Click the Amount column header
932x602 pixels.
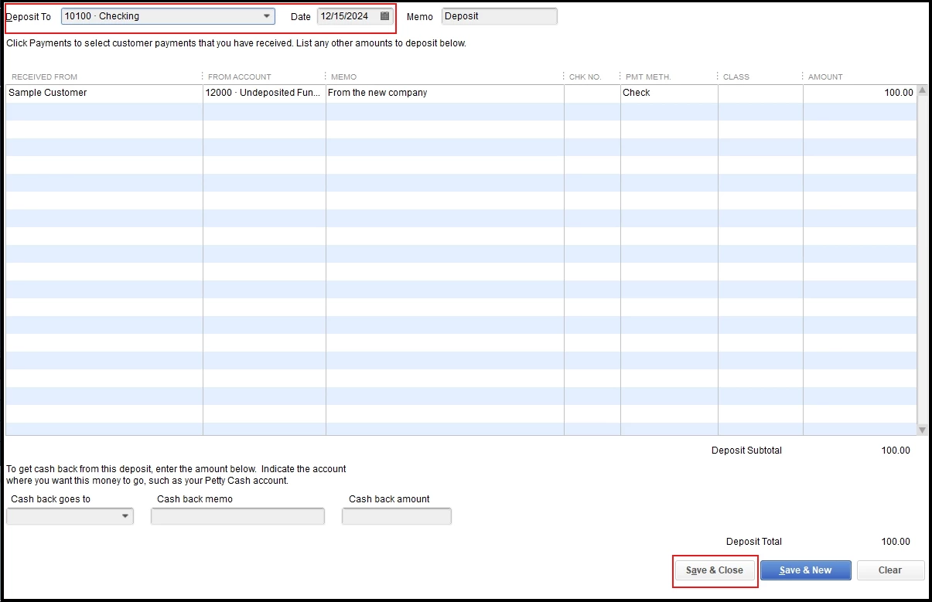(825, 77)
